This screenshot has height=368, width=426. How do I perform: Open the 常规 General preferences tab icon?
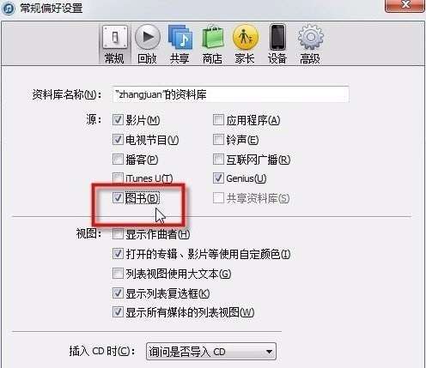coord(114,37)
